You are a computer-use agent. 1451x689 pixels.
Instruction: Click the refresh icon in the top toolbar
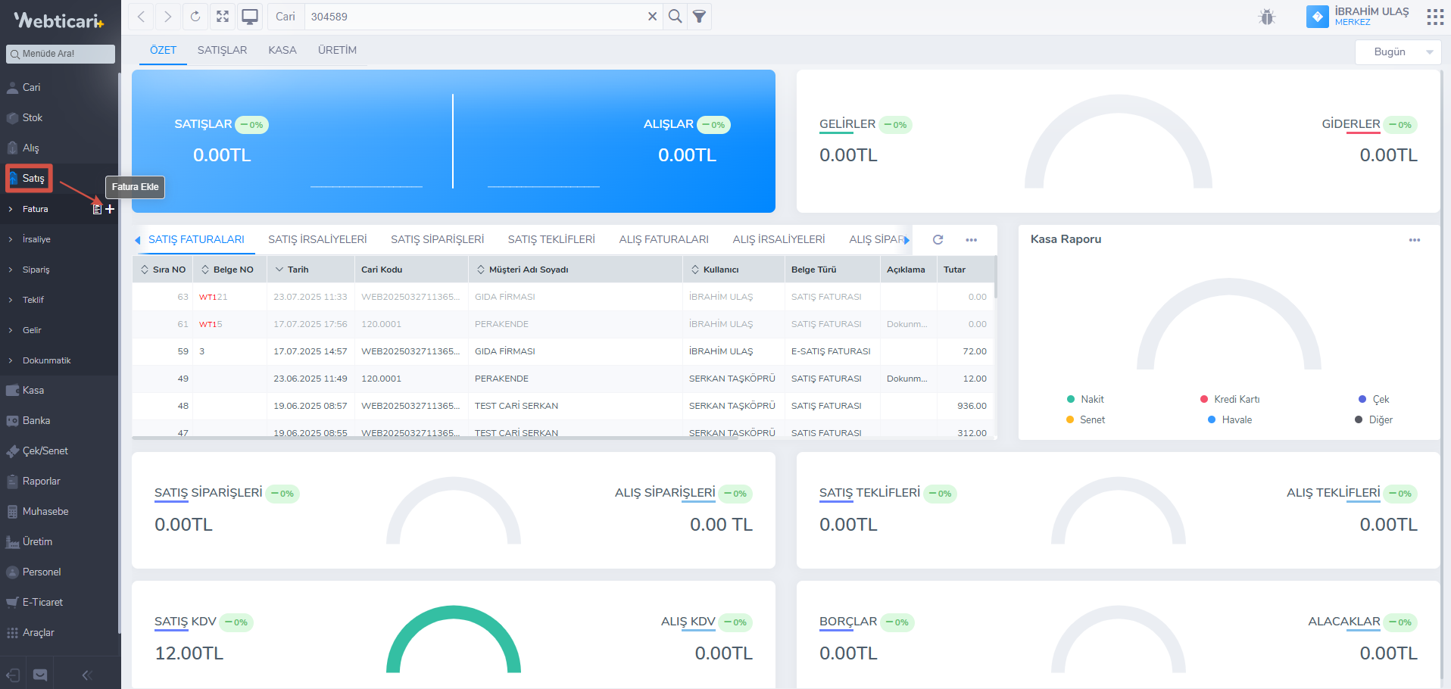coord(195,17)
